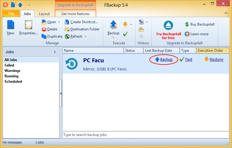Delete the selected job
The width and height of the screenshot is (232, 148).
49,29
